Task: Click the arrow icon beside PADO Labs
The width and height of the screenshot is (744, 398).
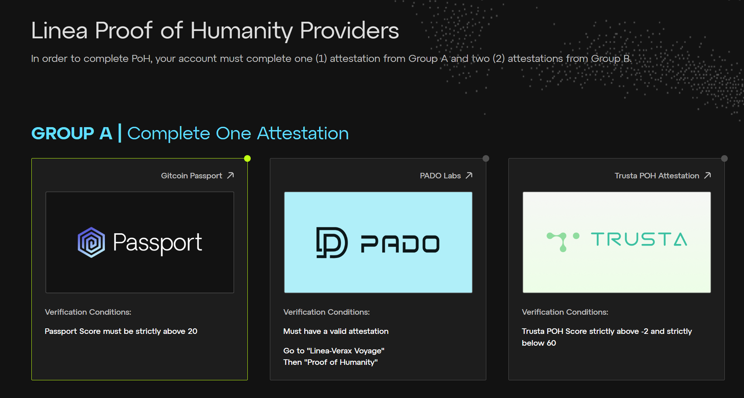Action: [469, 175]
